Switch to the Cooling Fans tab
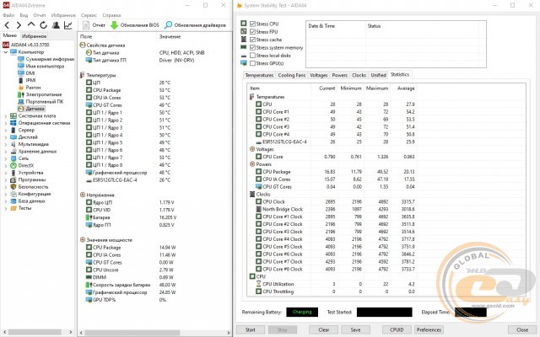 pyautogui.click(x=292, y=75)
